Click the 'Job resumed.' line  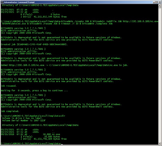[x=9, y=86]
